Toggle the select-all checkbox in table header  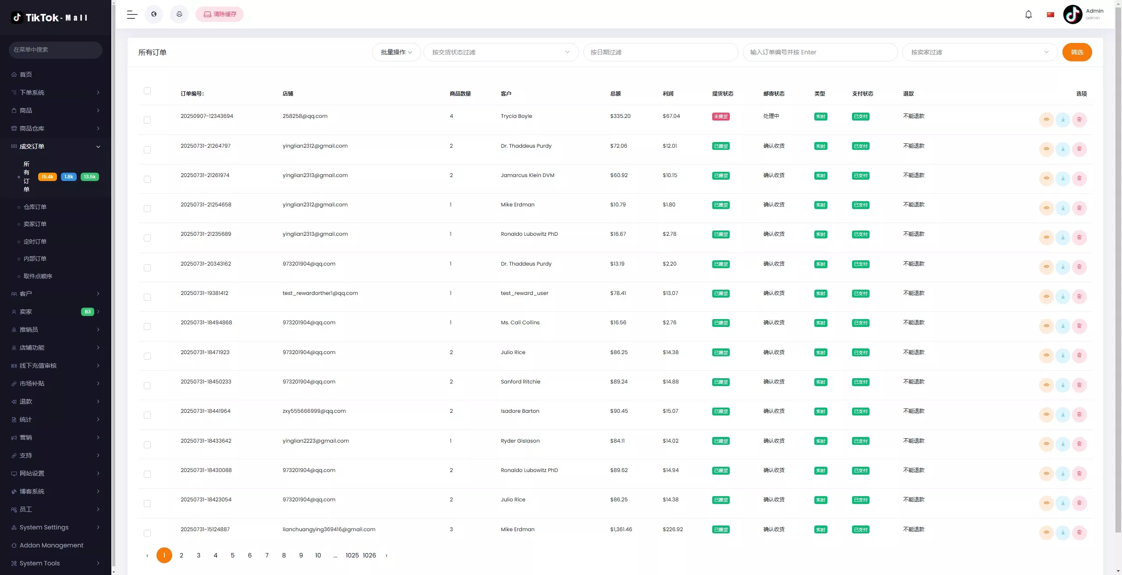tap(147, 91)
